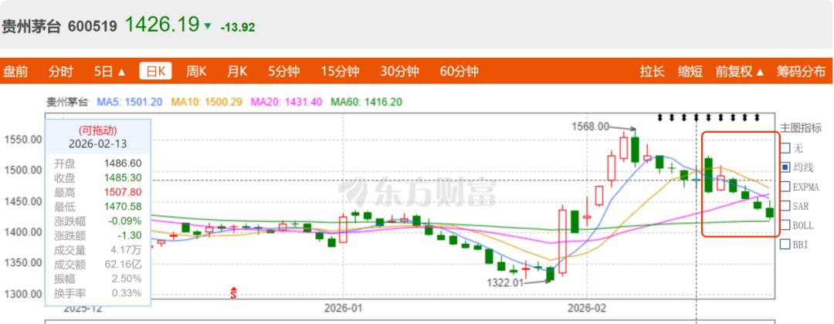Click the green down triangle beside price 1426.19

(207, 26)
